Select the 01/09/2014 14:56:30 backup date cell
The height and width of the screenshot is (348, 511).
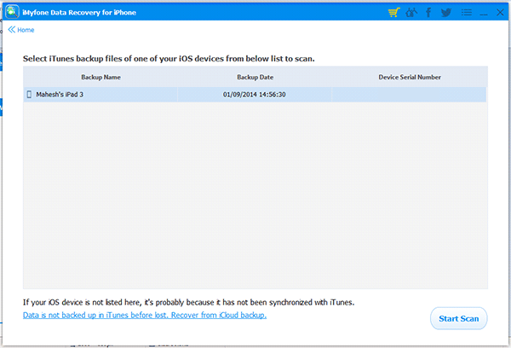tap(255, 95)
